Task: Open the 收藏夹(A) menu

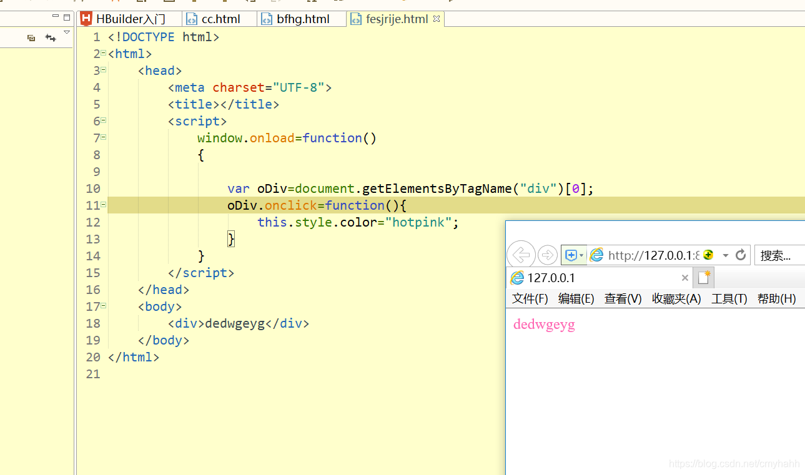Action: [676, 298]
